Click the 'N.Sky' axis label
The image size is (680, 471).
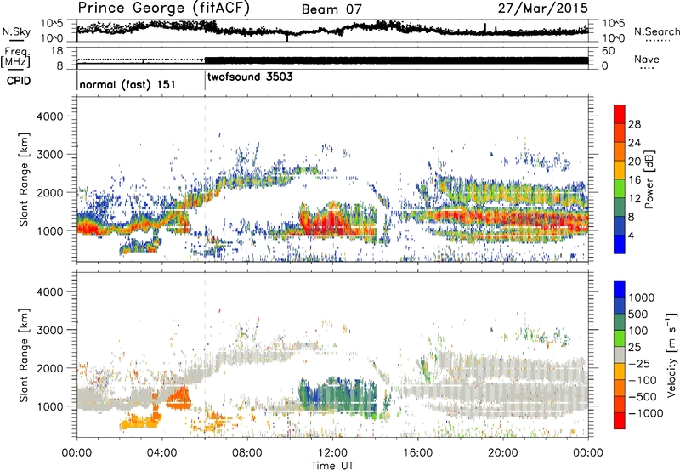point(16,31)
